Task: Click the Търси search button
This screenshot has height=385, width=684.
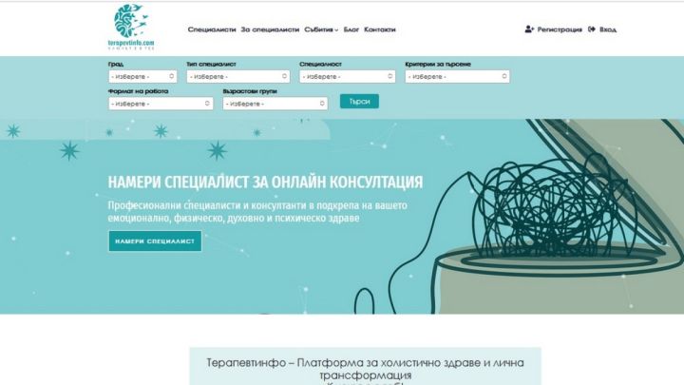Action: tap(359, 102)
